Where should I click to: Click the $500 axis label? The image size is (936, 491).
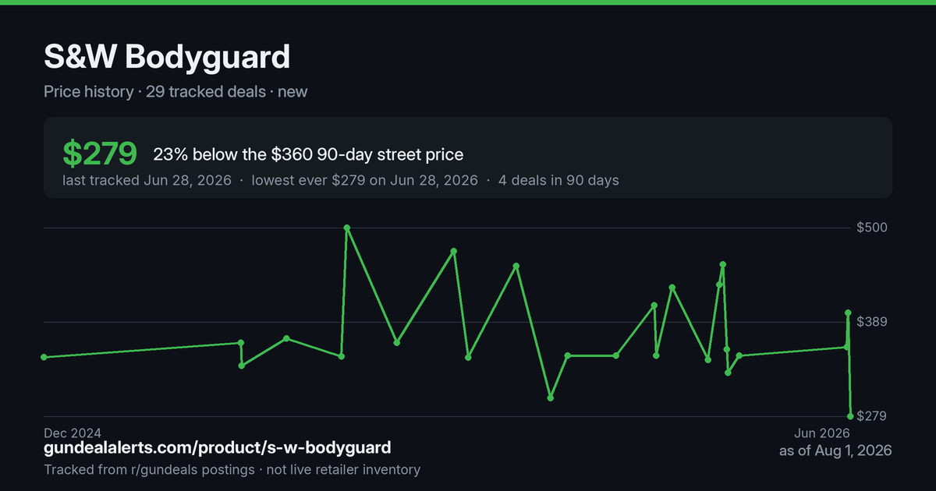(x=871, y=228)
